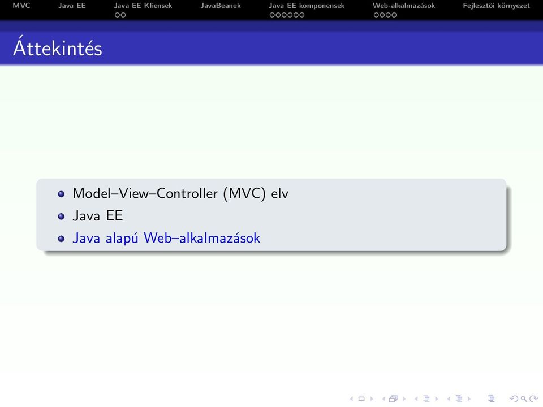Select first slide circle under Java EE Kliensek

(x=118, y=15)
